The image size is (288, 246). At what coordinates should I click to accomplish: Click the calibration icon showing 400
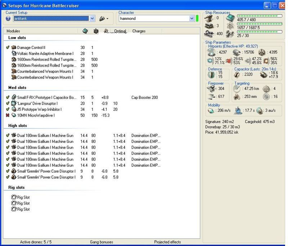pyautogui.click(x=209, y=33)
